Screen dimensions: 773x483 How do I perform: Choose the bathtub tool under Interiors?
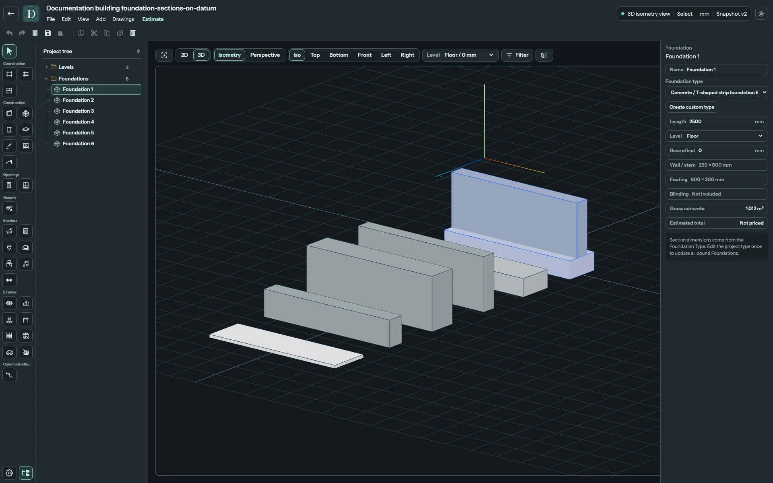coord(9,231)
